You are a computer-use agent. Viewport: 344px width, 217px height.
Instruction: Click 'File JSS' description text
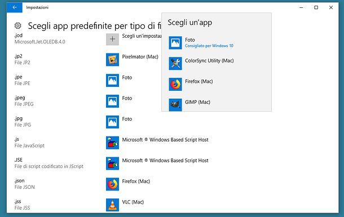pyautogui.click(x=22, y=208)
